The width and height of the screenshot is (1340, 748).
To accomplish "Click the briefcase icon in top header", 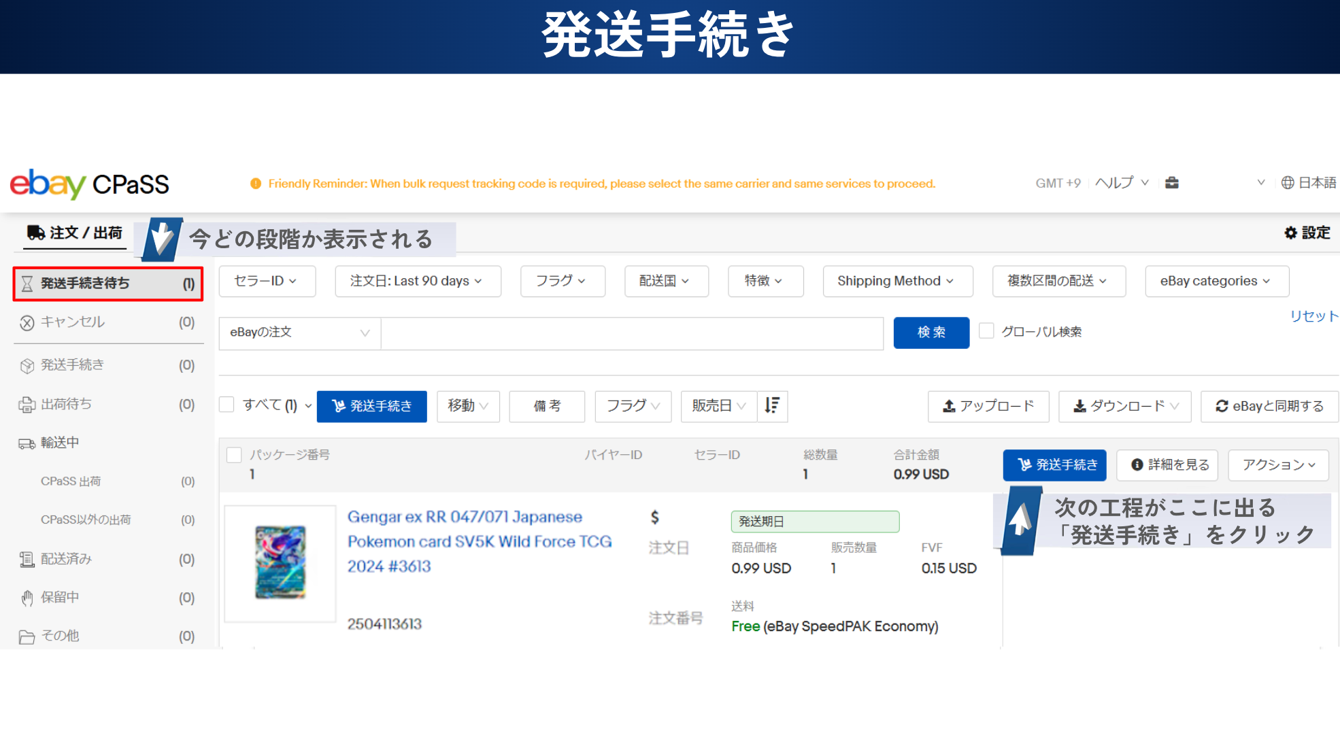I will 1171,183.
